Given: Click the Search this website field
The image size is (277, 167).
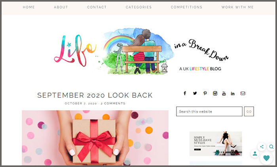Looking at the screenshot, I should pyautogui.click(x=209, y=111).
